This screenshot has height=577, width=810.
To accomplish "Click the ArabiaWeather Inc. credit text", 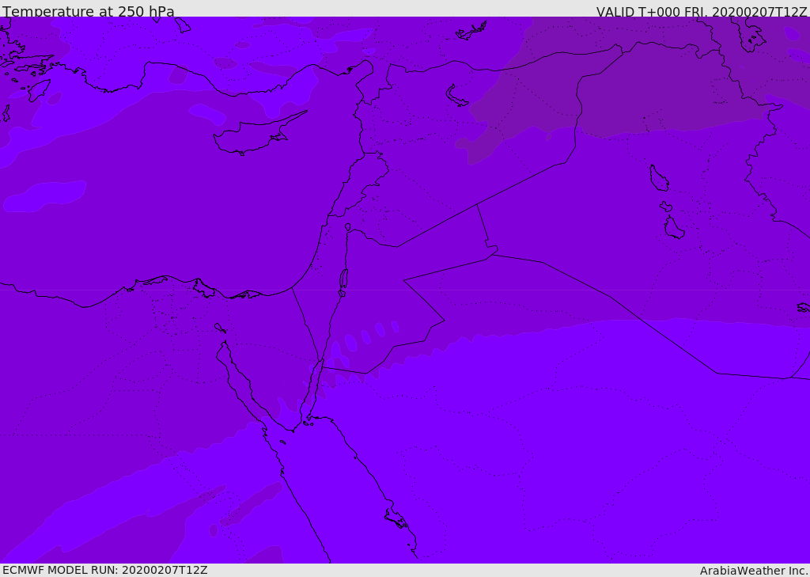I will (754, 571).
